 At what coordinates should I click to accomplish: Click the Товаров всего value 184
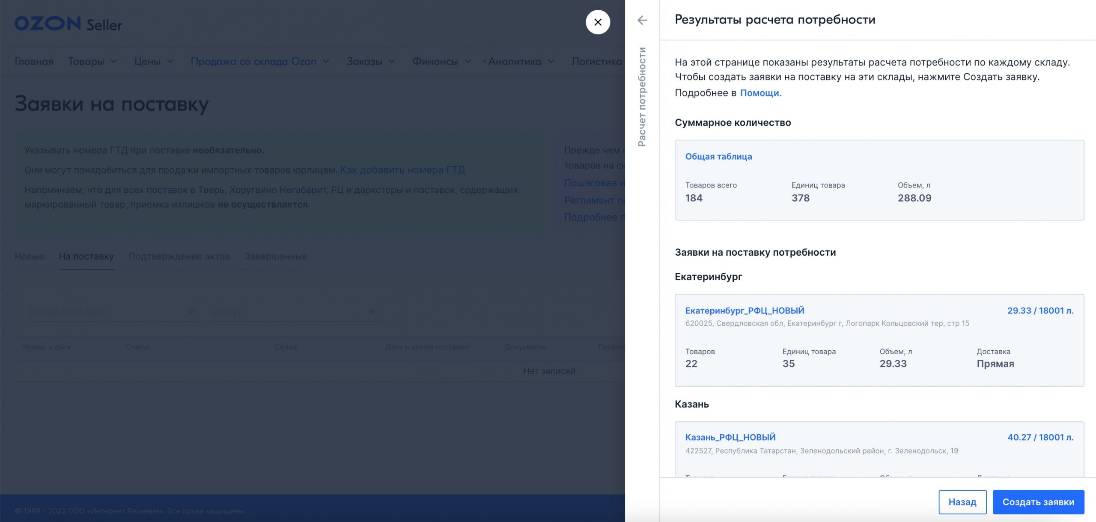(x=694, y=198)
